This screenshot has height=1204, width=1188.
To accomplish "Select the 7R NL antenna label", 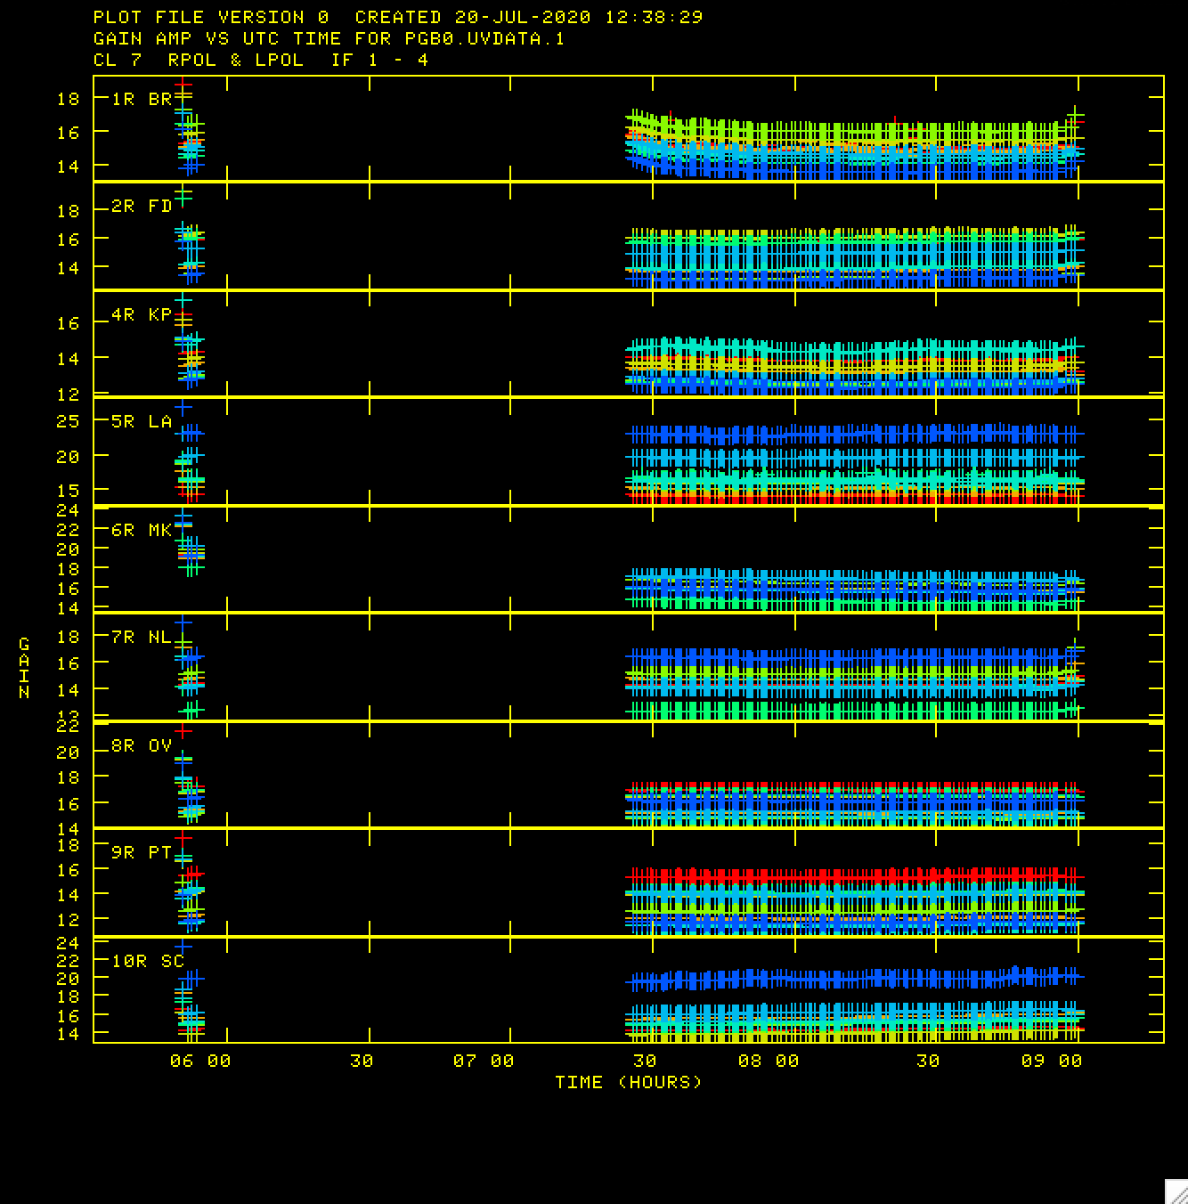I will (142, 637).
